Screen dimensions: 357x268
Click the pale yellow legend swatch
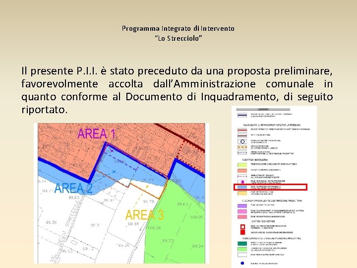click(x=242, y=193)
